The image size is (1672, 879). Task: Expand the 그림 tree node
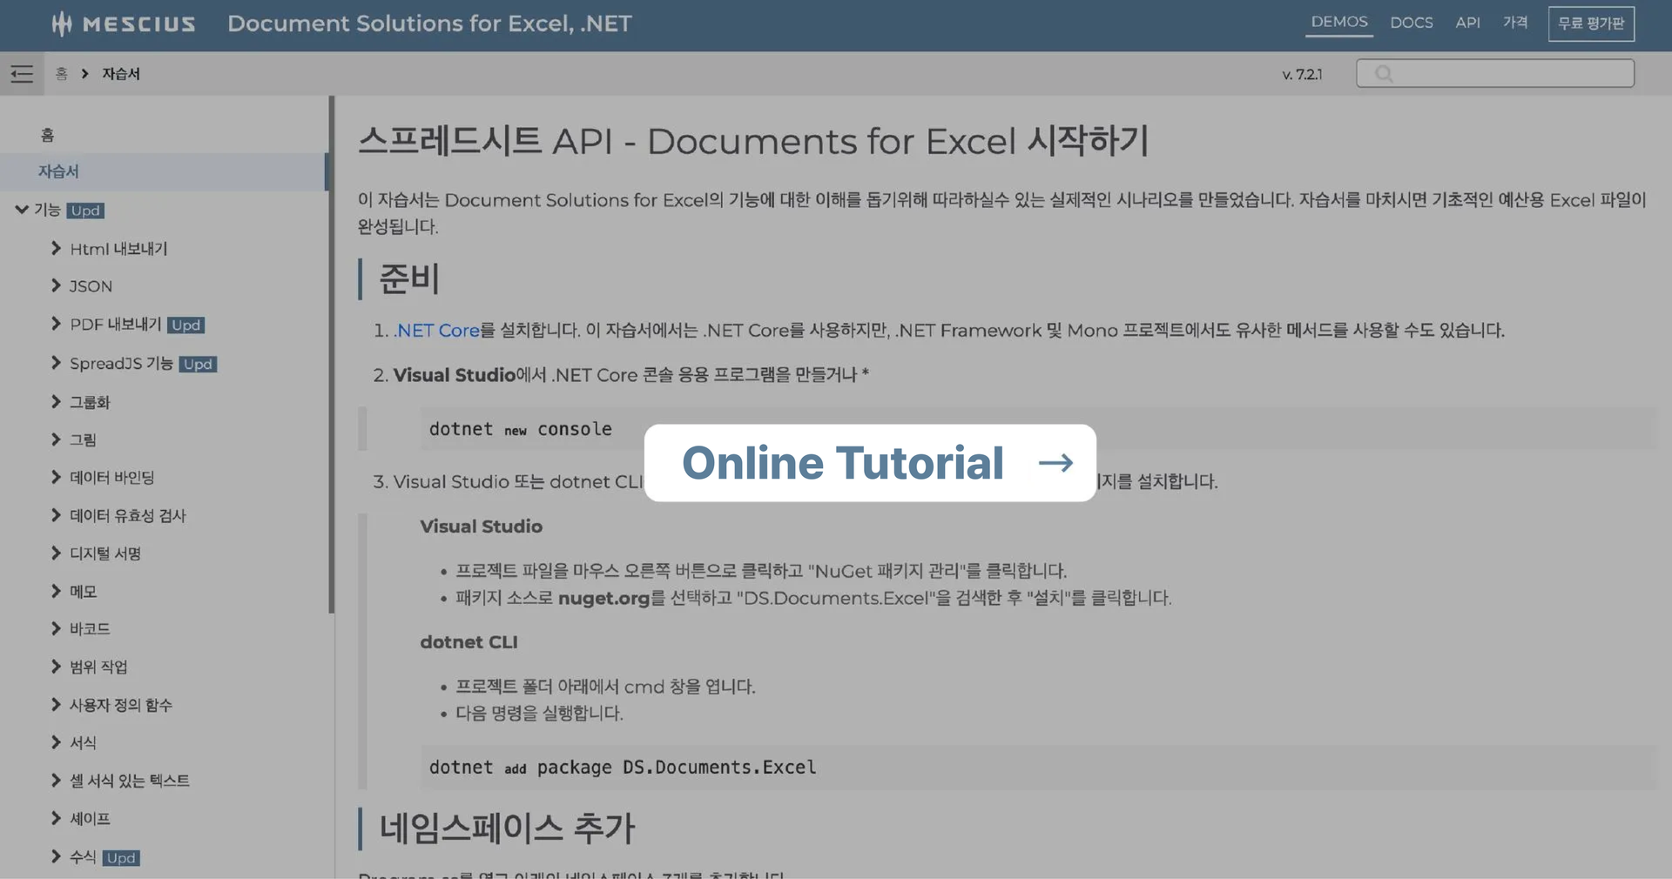[56, 439]
